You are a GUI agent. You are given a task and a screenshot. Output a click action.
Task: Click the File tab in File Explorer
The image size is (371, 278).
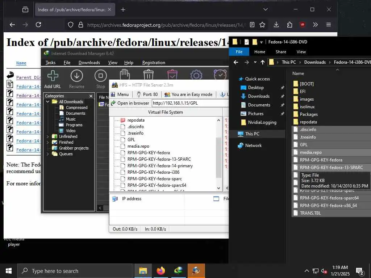tap(239, 52)
